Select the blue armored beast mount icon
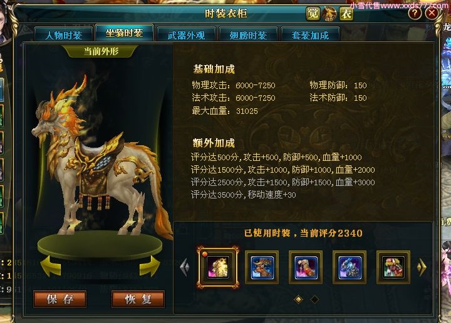Viewport: 451px width, 323px height. click(x=350, y=267)
